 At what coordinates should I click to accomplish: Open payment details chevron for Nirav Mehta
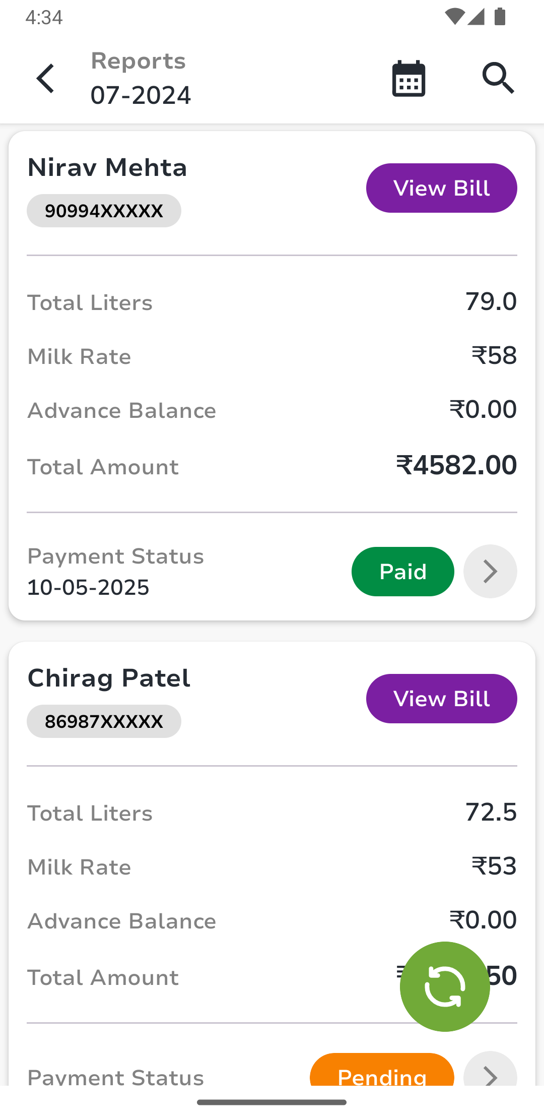click(490, 571)
